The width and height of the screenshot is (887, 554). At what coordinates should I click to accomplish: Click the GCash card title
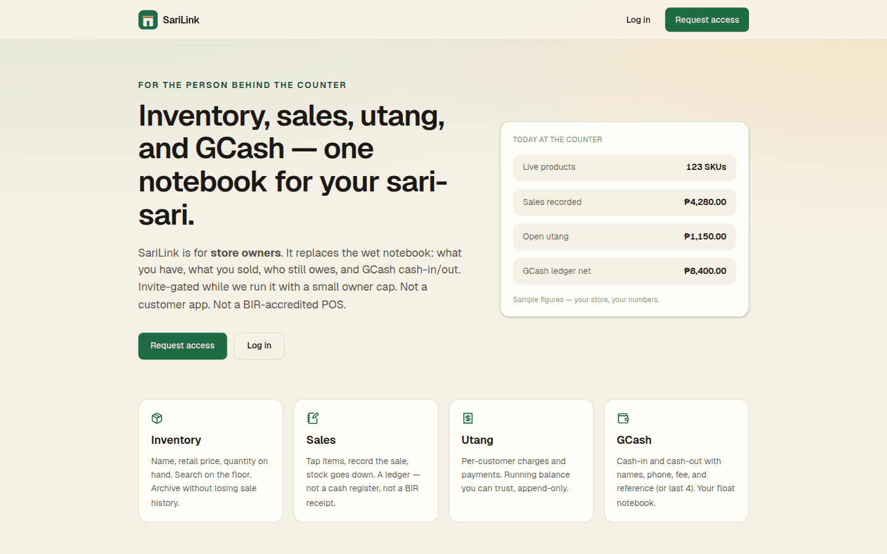coord(634,440)
